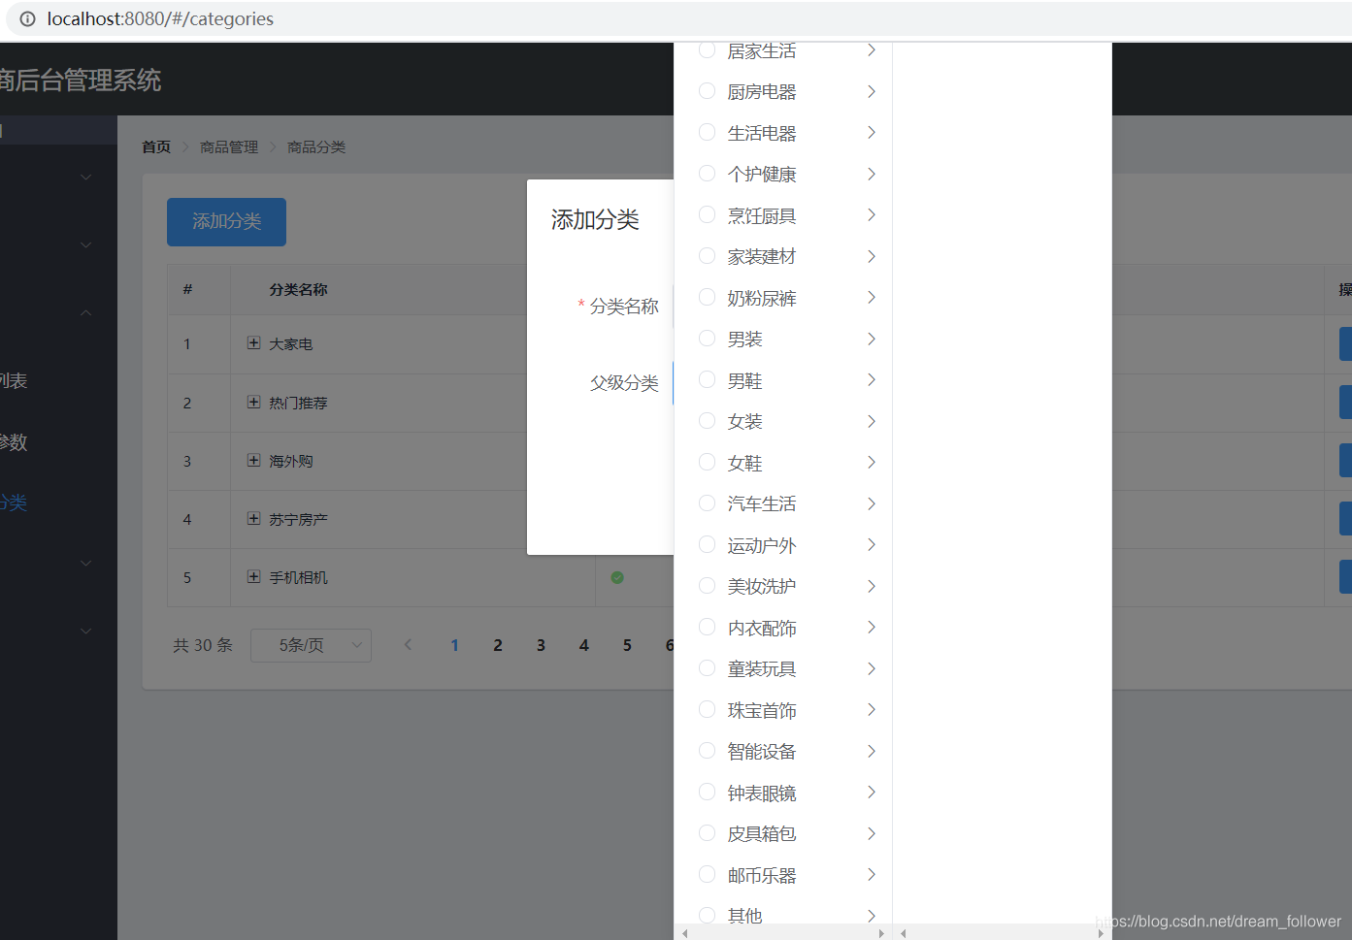
Task: Click the 添加分类 button
Action: [x=226, y=222]
